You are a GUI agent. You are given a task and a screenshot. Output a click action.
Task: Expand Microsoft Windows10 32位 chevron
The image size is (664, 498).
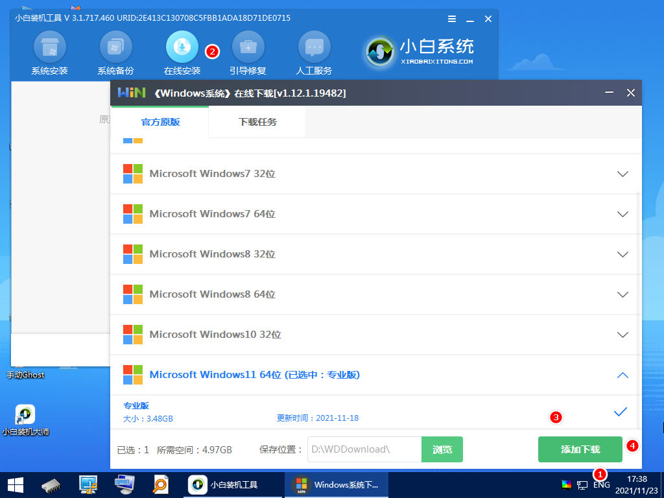[622, 335]
